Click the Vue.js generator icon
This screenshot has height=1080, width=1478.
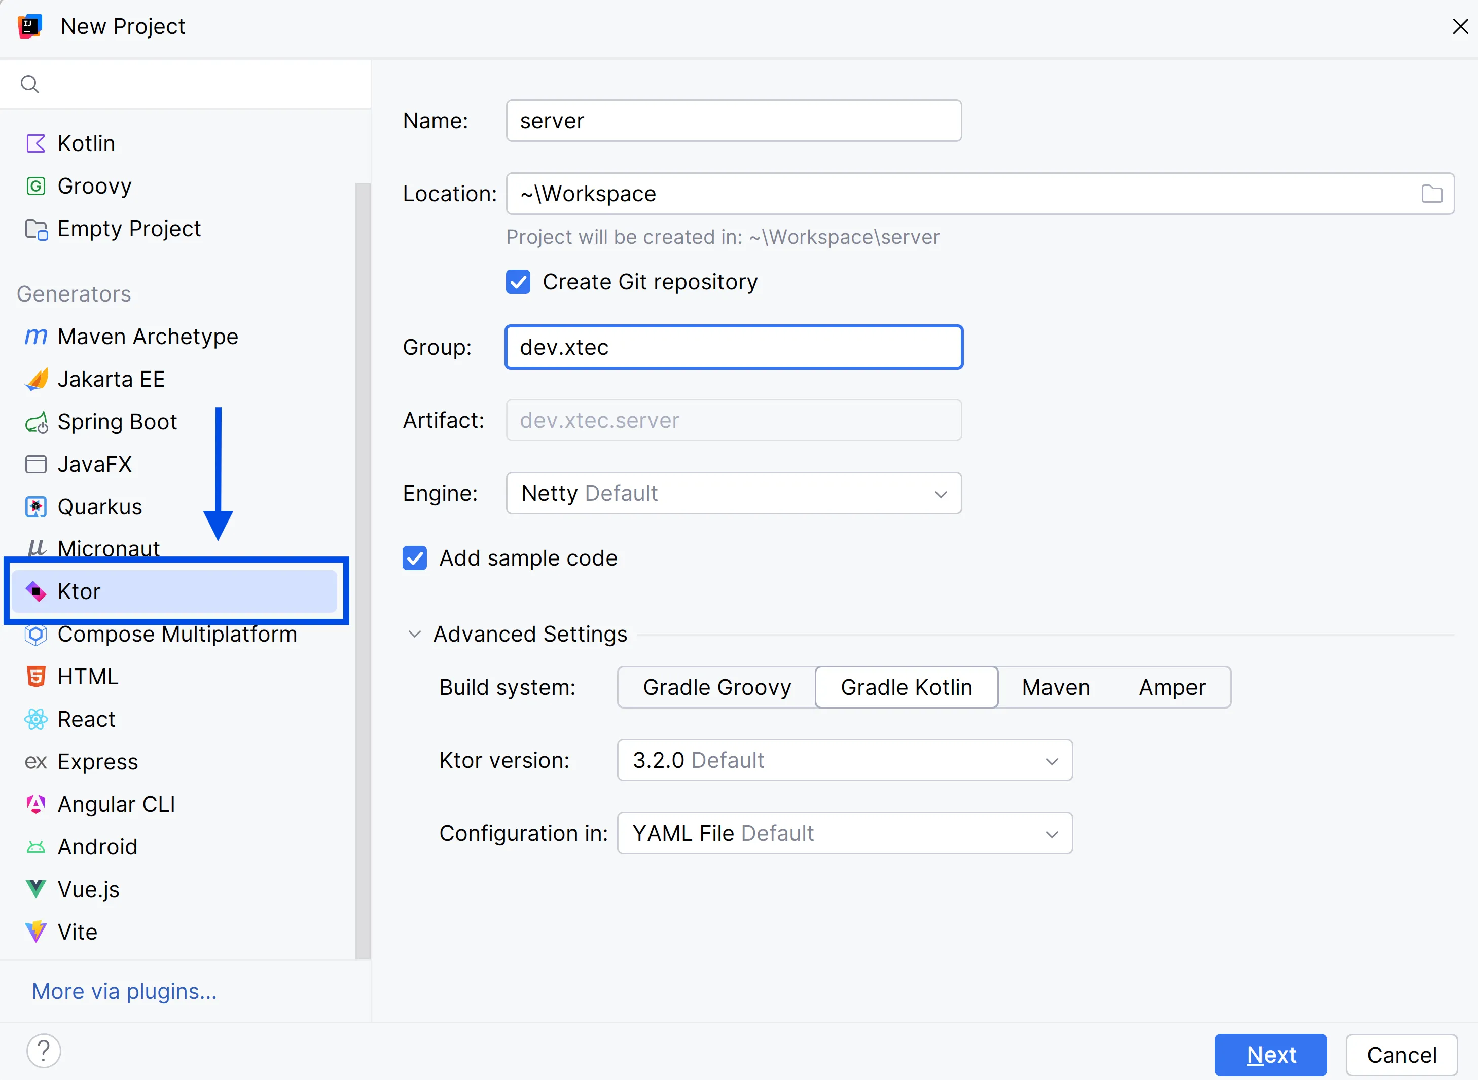click(x=35, y=890)
